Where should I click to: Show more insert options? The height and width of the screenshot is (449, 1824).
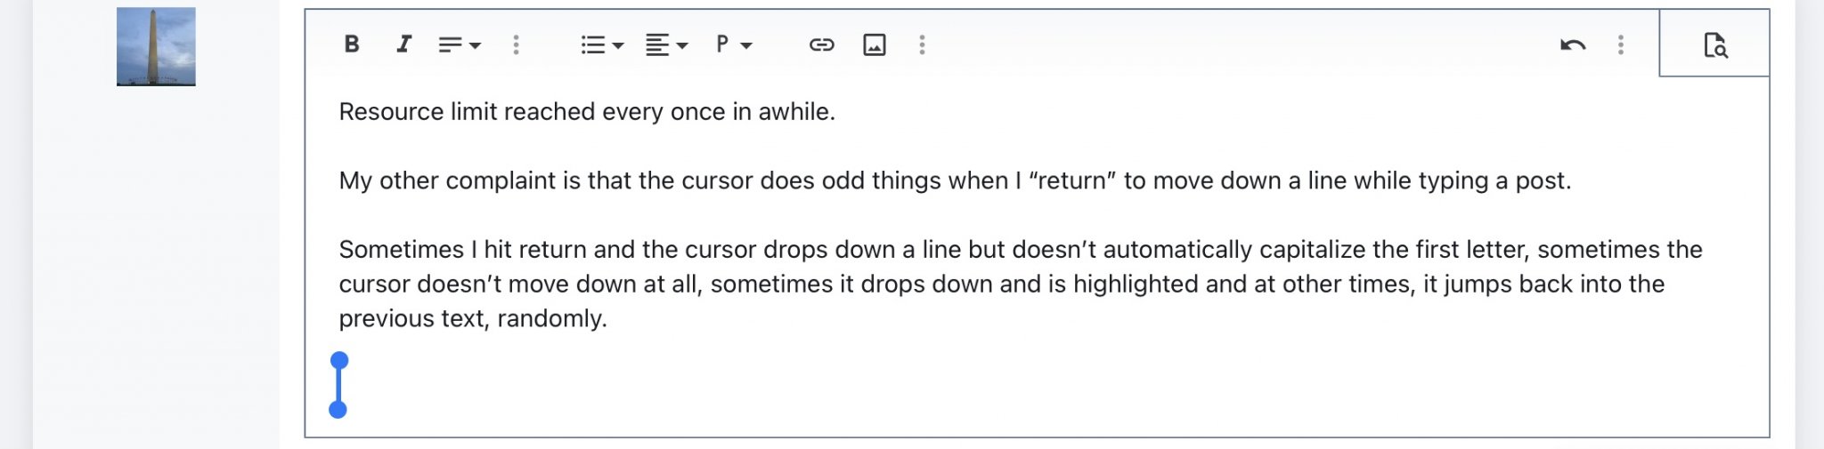[x=922, y=44]
